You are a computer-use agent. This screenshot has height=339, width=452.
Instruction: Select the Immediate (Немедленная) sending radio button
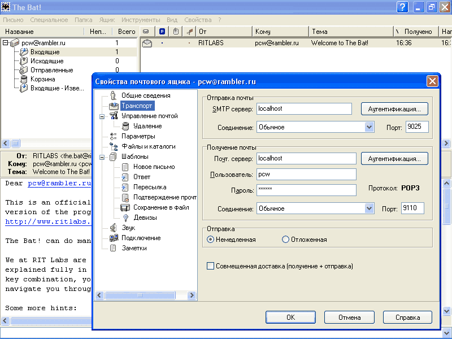click(x=210, y=240)
